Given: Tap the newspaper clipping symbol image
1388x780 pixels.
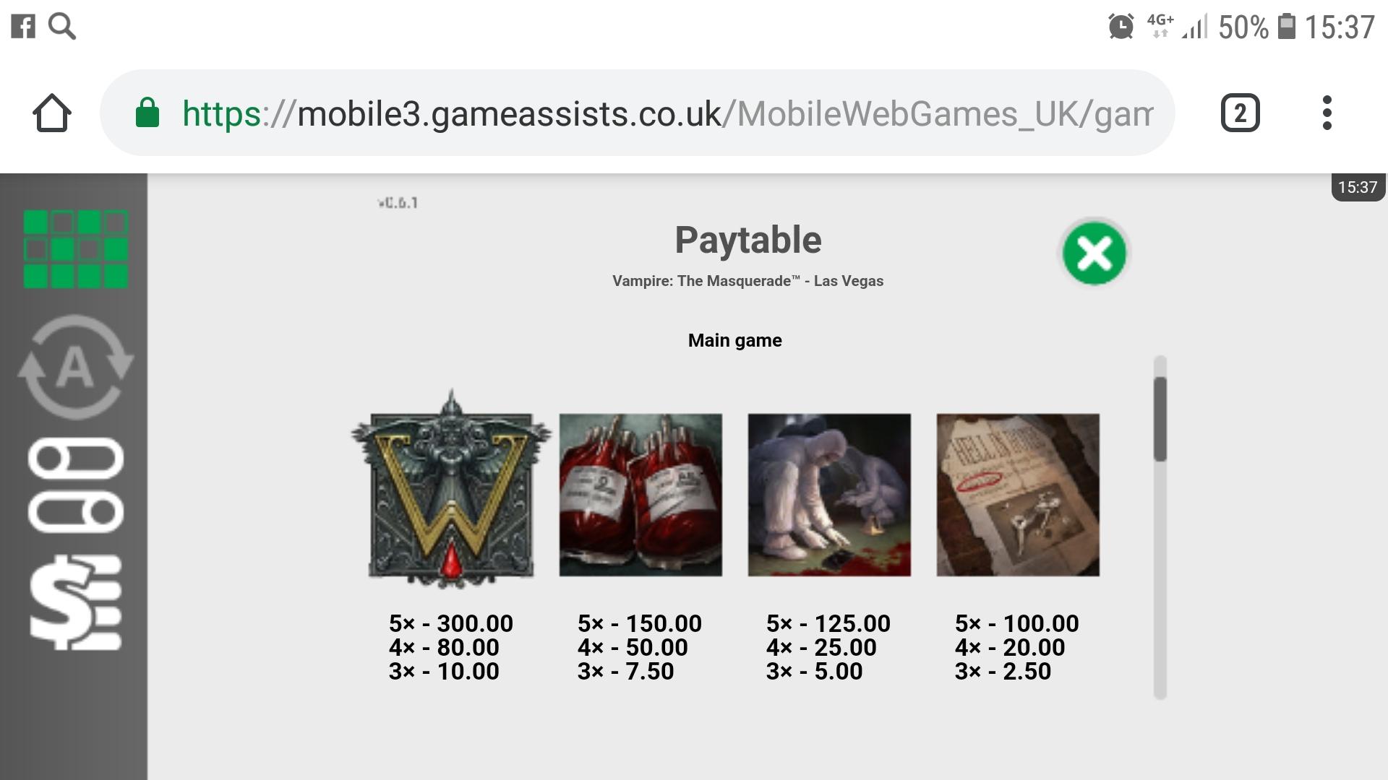Looking at the screenshot, I should (x=1018, y=495).
